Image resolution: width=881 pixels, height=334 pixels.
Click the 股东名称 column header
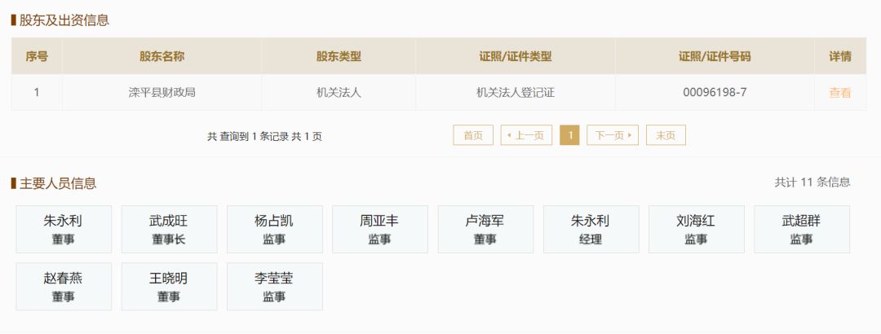[x=162, y=56]
